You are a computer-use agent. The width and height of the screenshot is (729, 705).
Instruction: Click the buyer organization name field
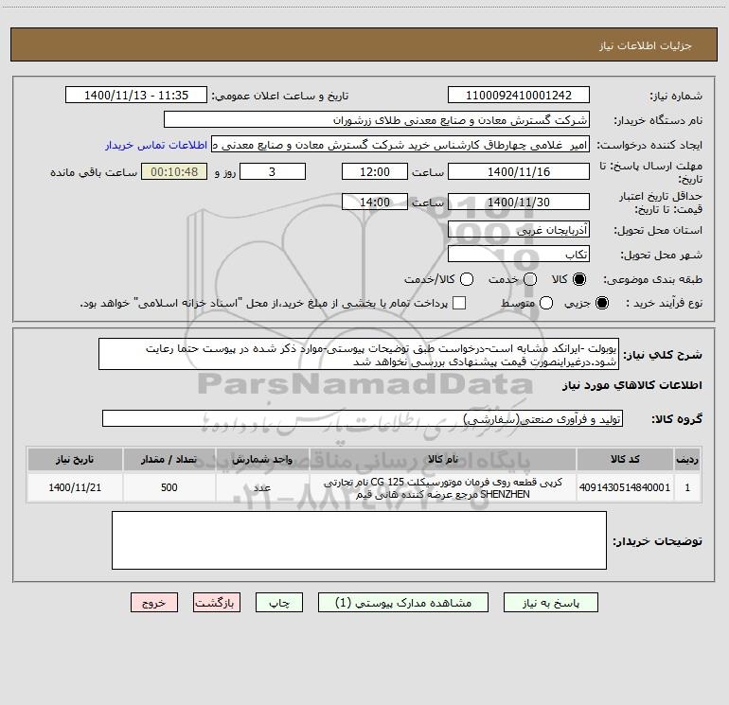(x=377, y=120)
